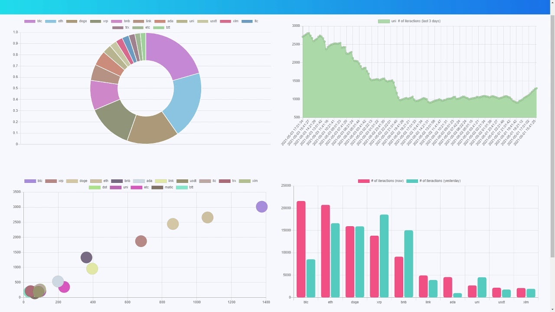The height and width of the screenshot is (312, 555).
Task: Hide usdt slice via doughnut legend
Action: [207, 21]
